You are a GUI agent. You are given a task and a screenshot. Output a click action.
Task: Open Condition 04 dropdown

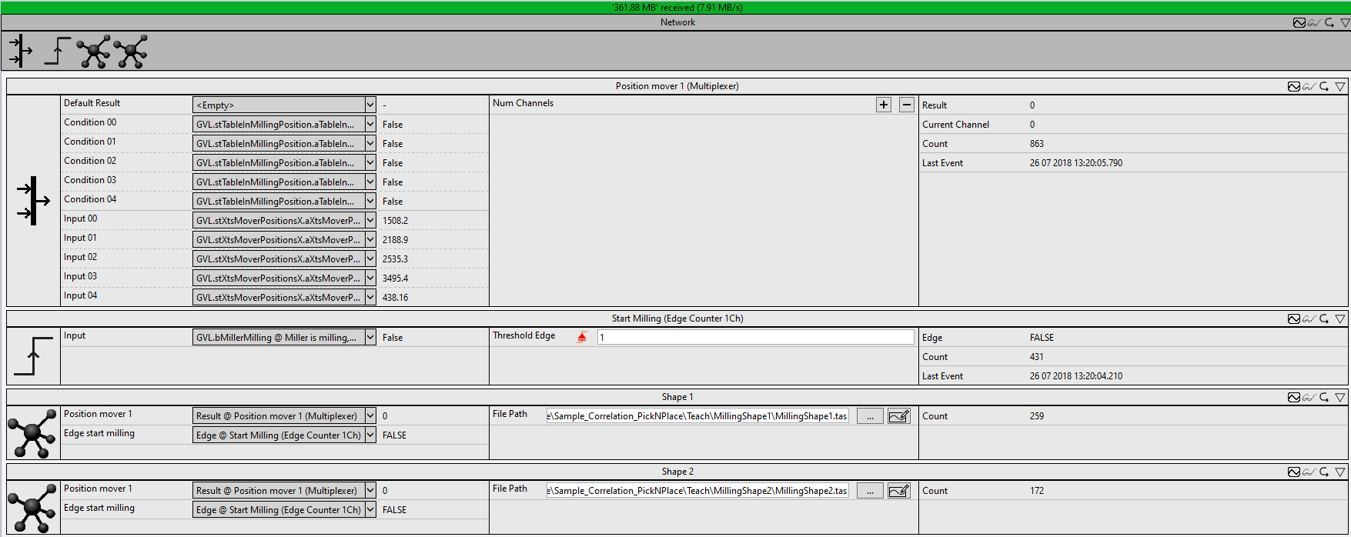coord(284,201)
